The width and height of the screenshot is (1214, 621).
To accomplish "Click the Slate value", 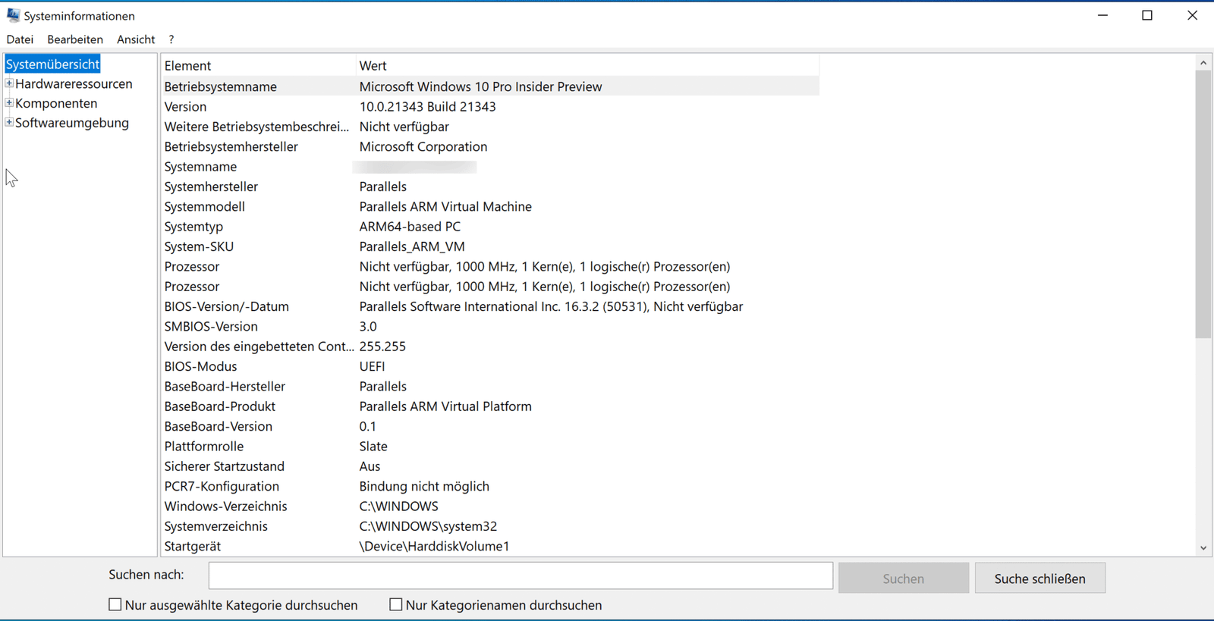I will 373,446.
